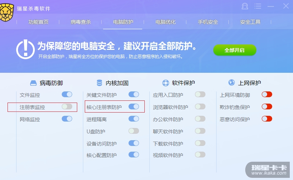
Task: Open the 电脑优化 tab
Action: tap(166, 22)
